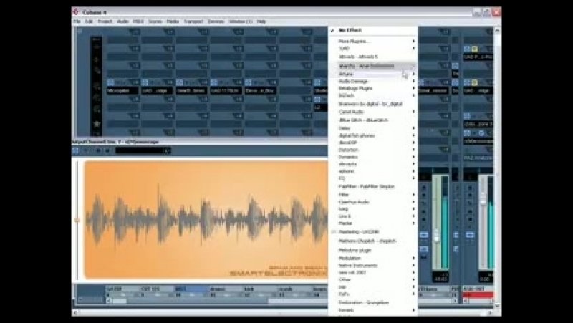Expand the Delay submenu arrow
The width and height of the screenshot is (573, 323).
pyautogui.click(x=414, y=128)
